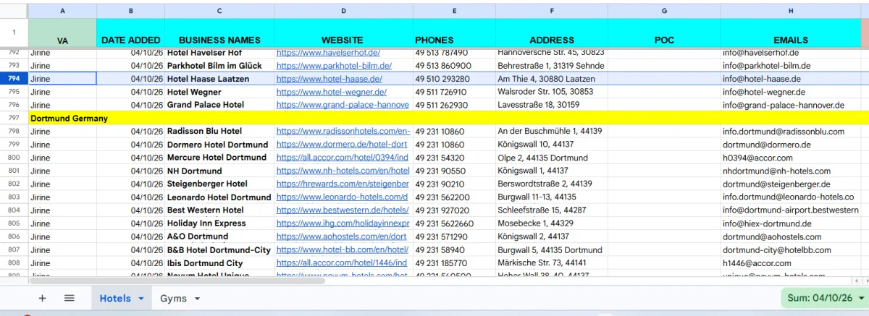The width and height of the screenshot is (869, 316).
Task: Open the grand-palace-hannover link
Action: (x=343, y=105)
